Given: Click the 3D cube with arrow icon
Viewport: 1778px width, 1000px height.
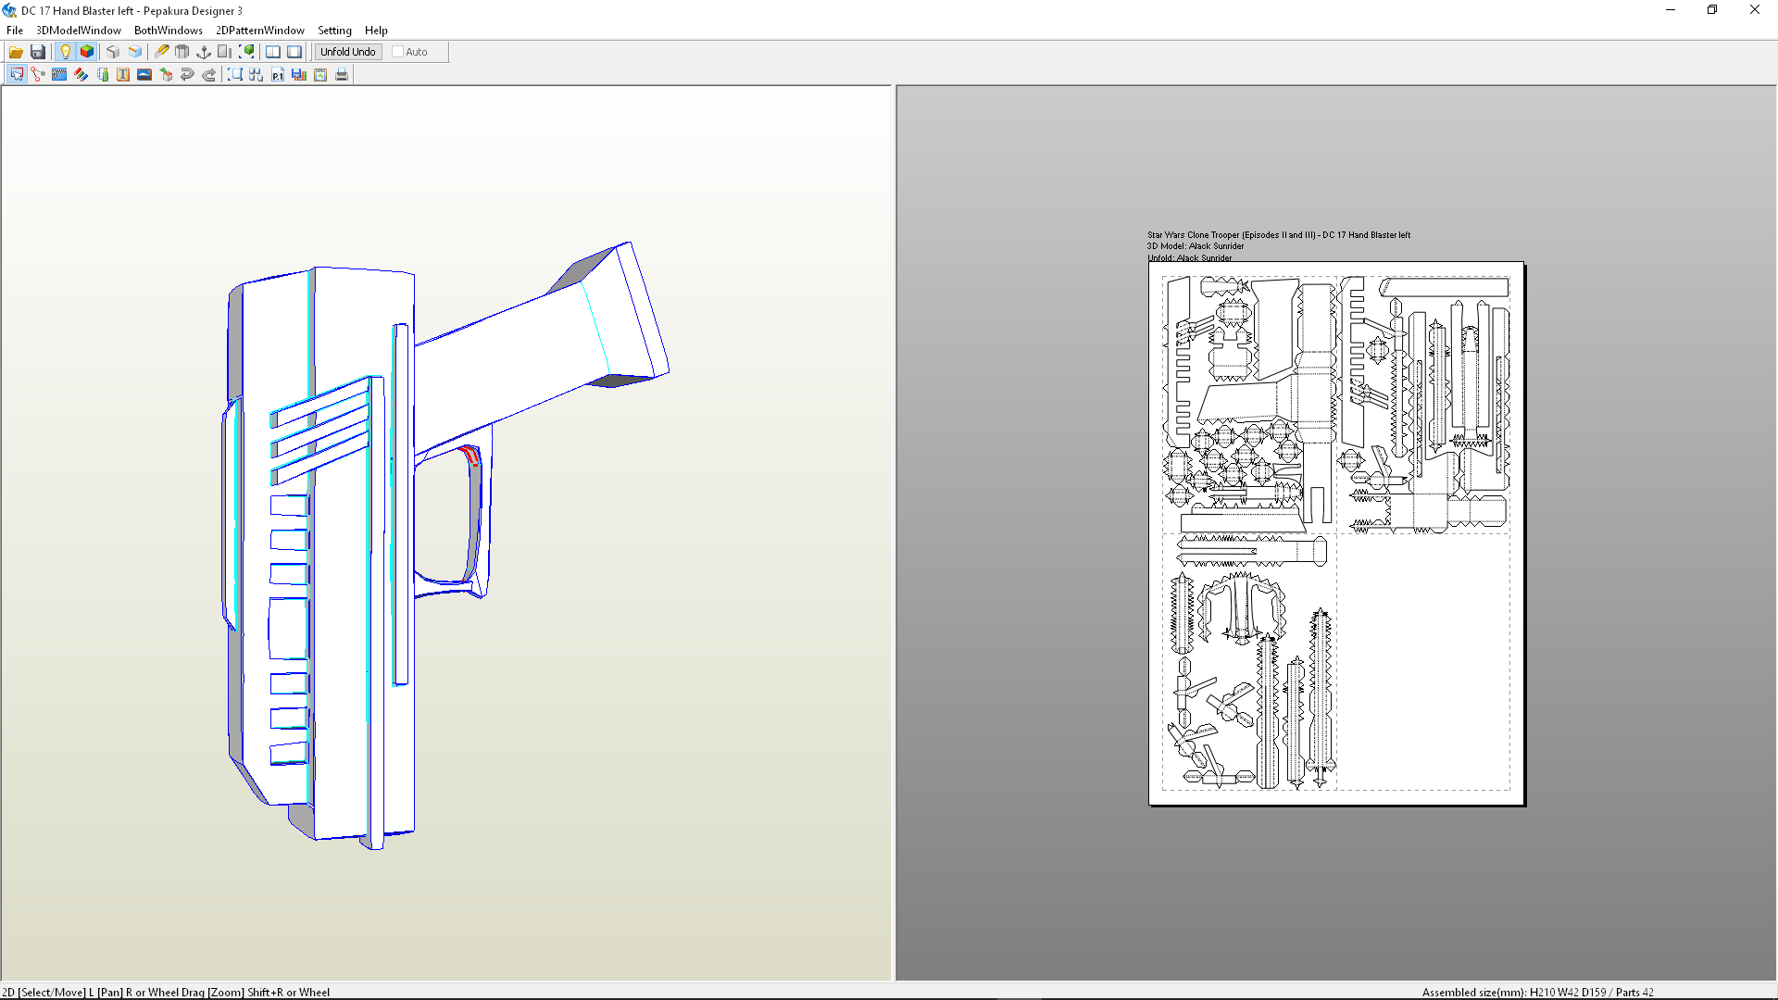Looking at the screenshot, I should 166,75.
